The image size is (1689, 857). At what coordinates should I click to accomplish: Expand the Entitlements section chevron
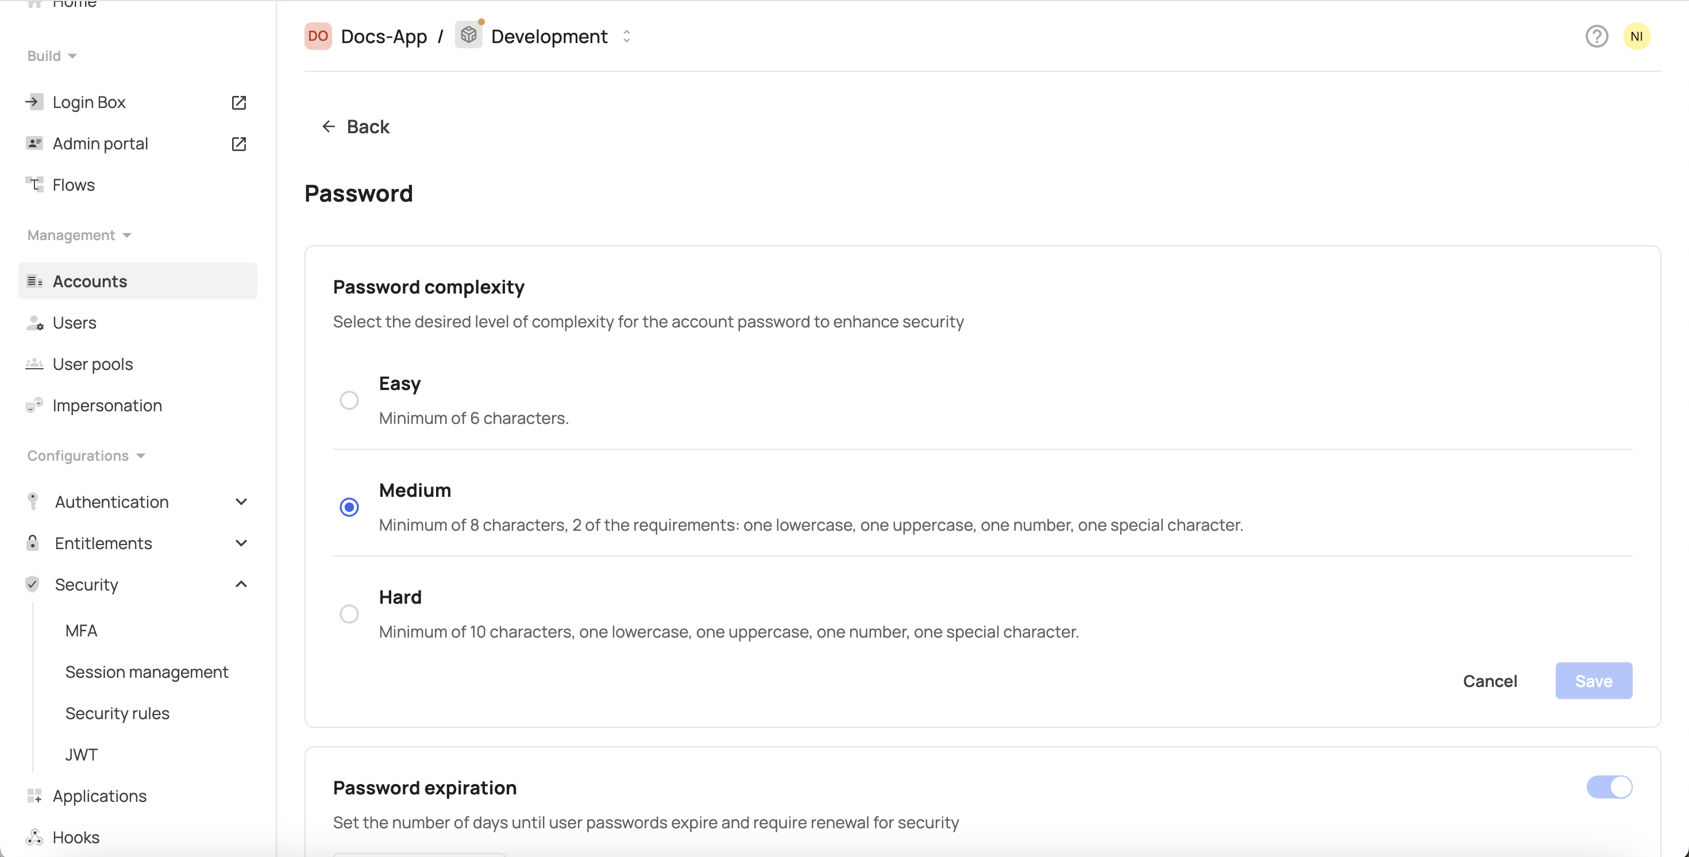[x=241, y=543]
